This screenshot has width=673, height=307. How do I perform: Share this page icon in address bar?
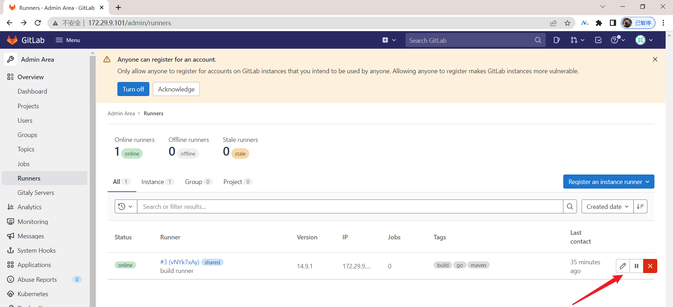(553, 23)
